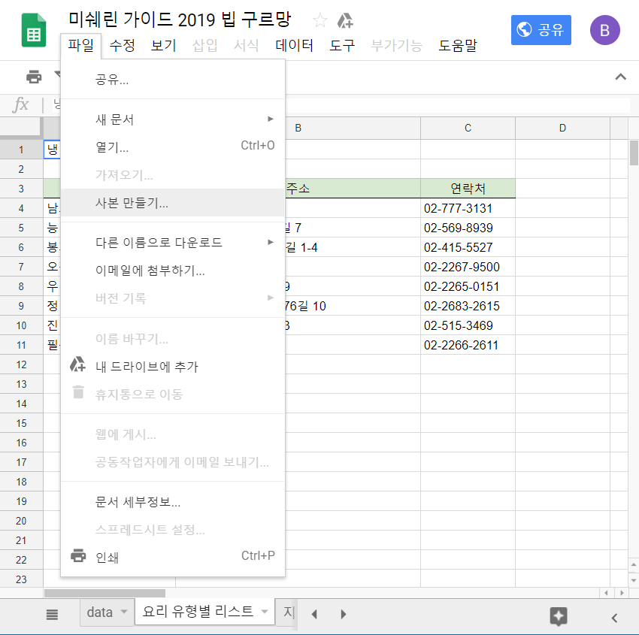Viewport: 639px width, 635px height.
Task: Select column D header
Action: click(562, 129)
